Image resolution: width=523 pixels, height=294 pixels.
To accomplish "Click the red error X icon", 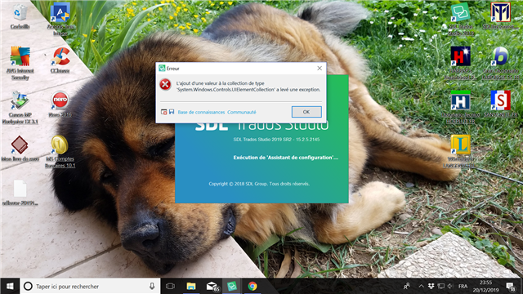I will coord(165,85).
